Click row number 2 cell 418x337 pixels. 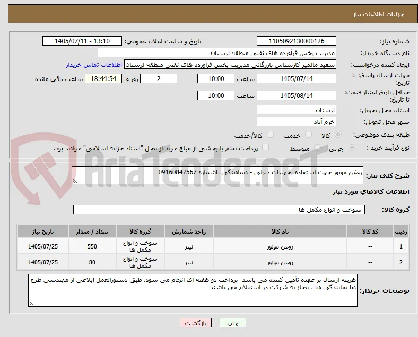pyautogui.click(x=400, y=262)
